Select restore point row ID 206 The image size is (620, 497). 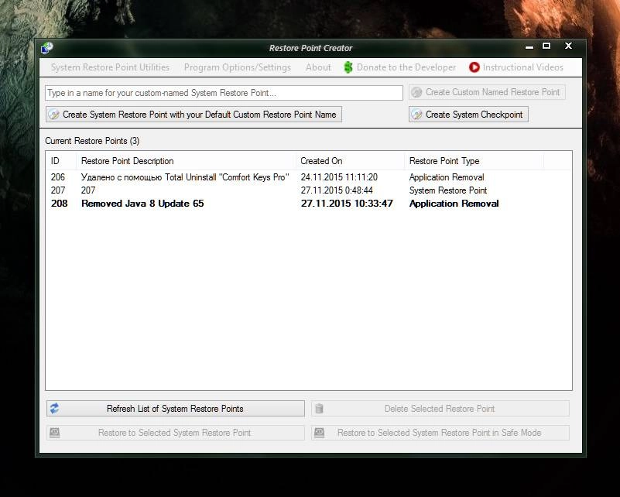pyautogui.click(x=58, y=177)
